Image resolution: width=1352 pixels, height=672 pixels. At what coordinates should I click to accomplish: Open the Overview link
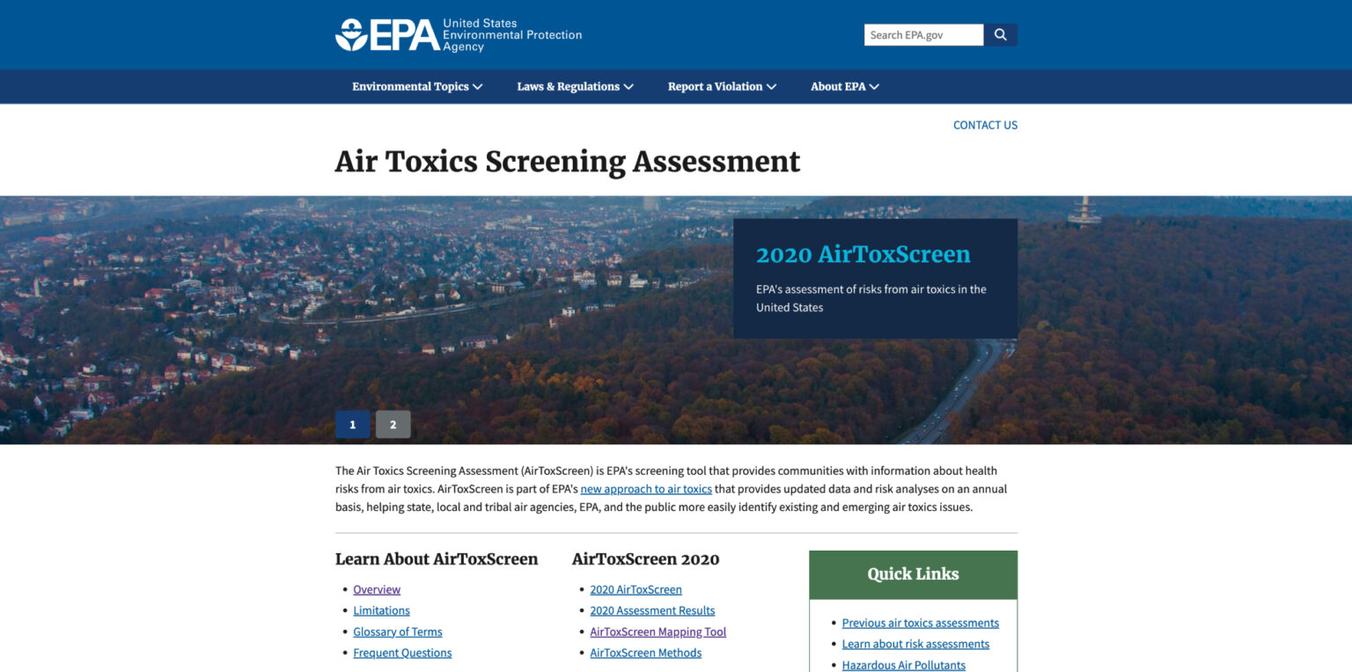(377, 589)
